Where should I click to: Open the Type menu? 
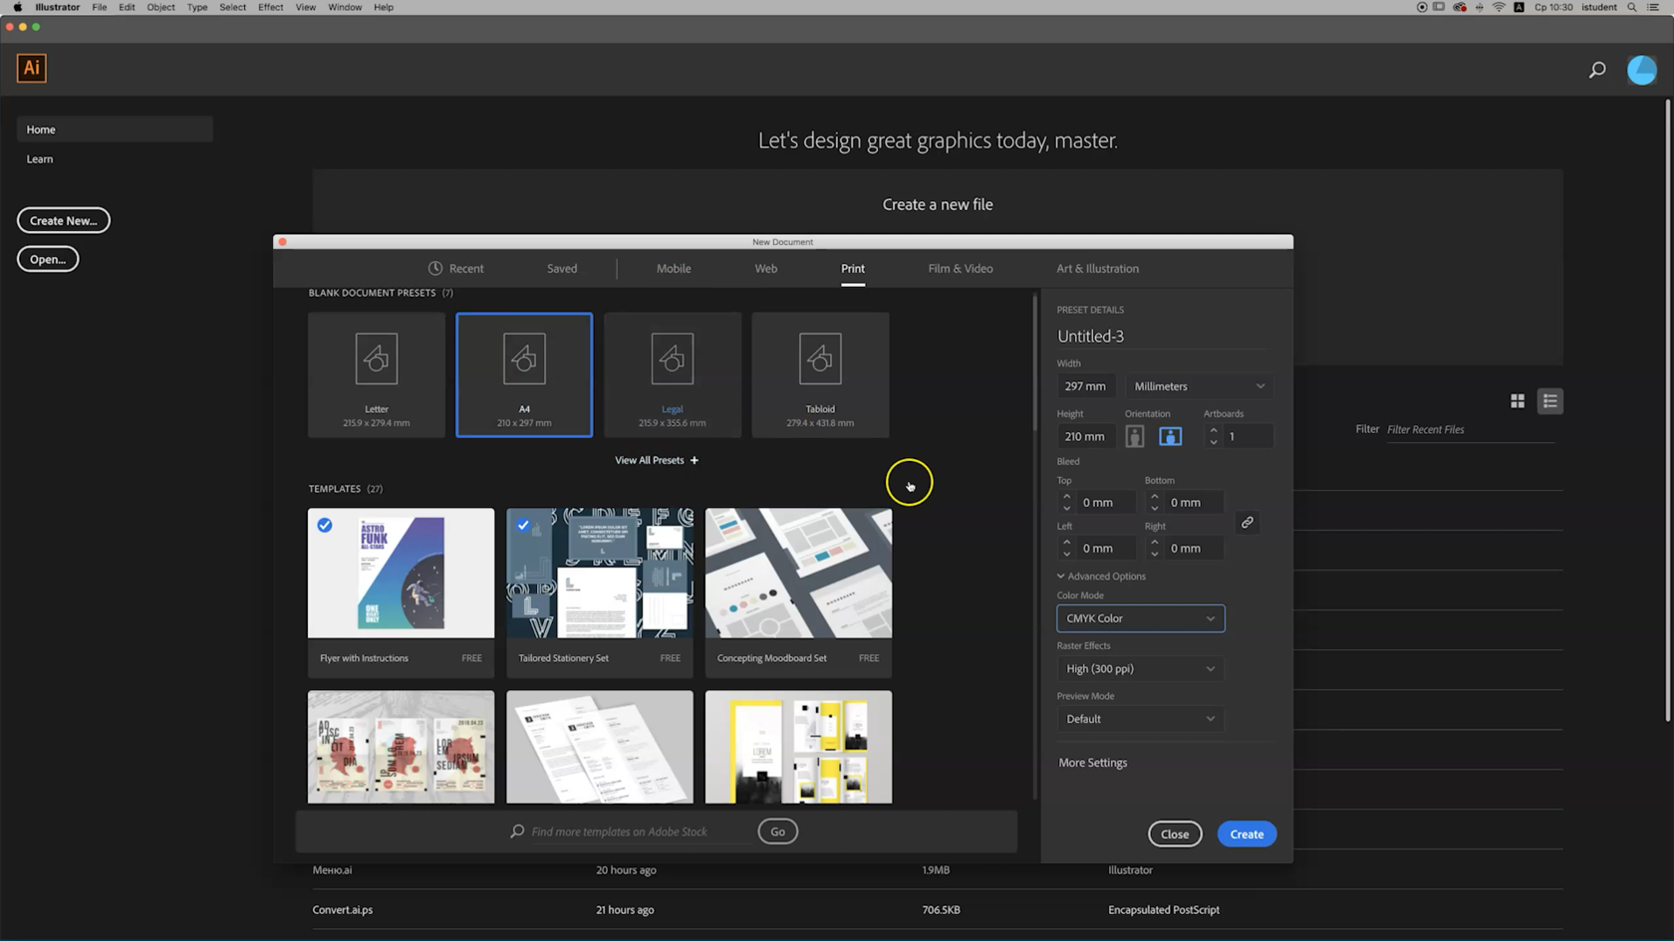click(197, 7)
